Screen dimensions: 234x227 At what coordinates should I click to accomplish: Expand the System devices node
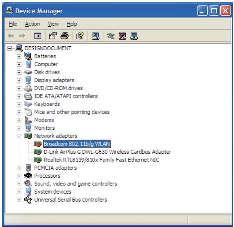[19, 192]
